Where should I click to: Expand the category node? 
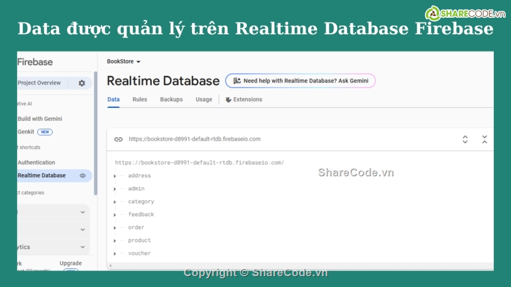coord(115,202)
